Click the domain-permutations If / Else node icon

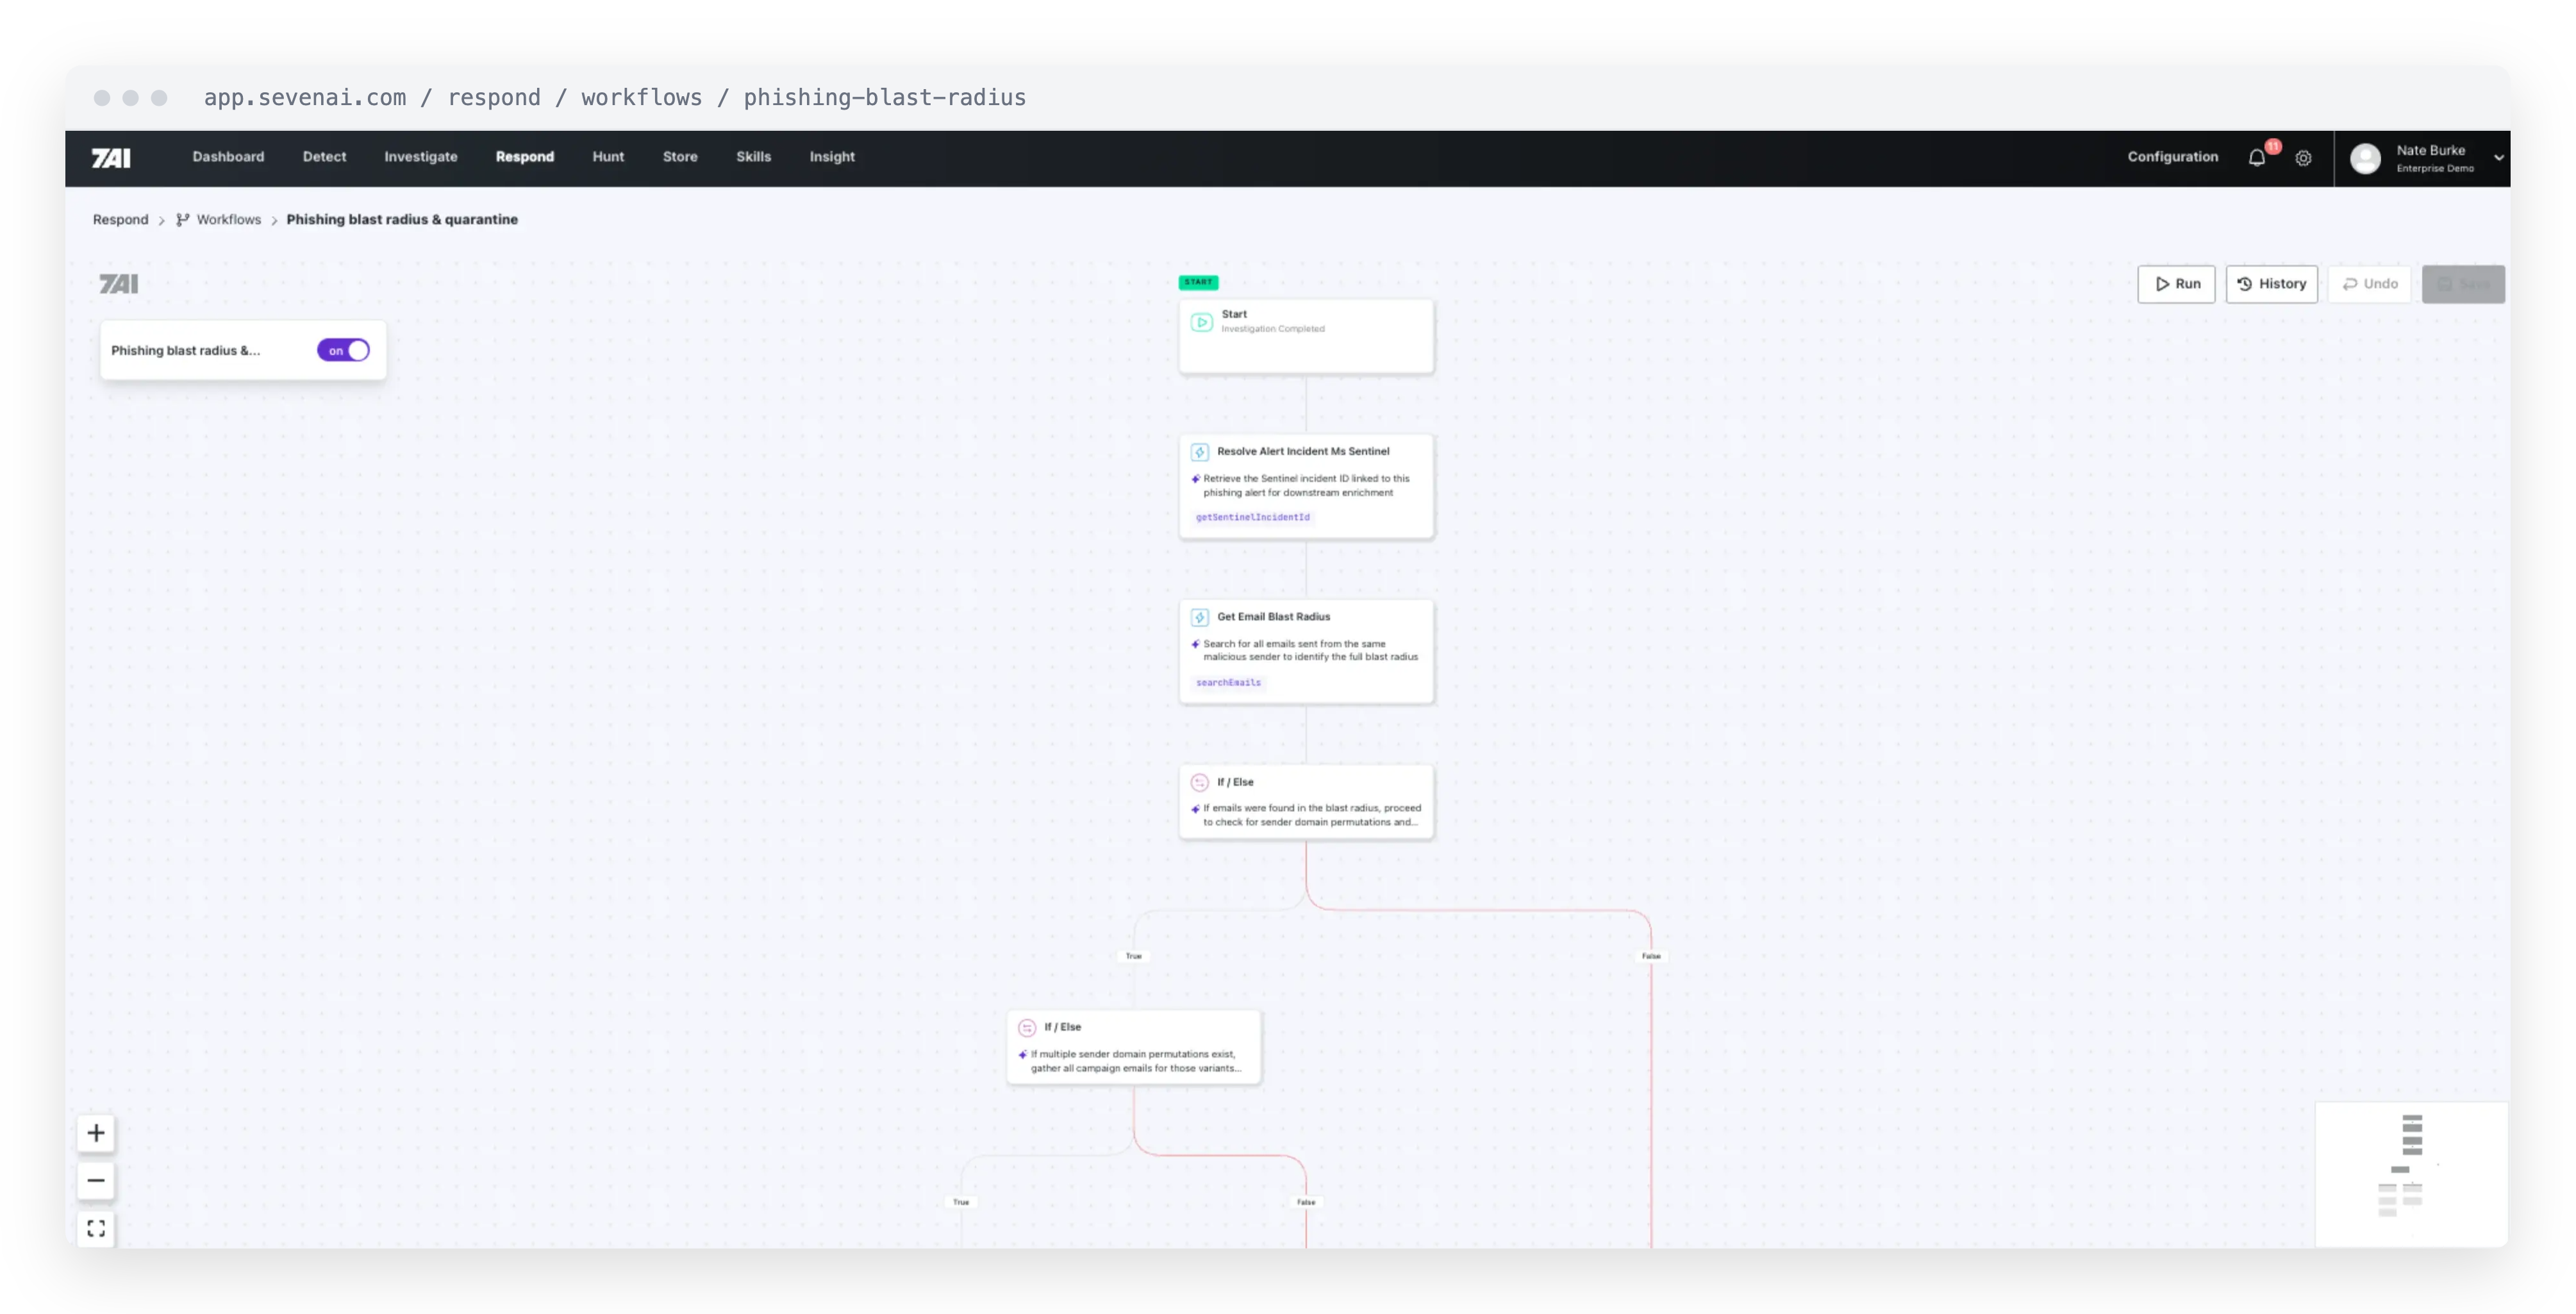1027,1027
